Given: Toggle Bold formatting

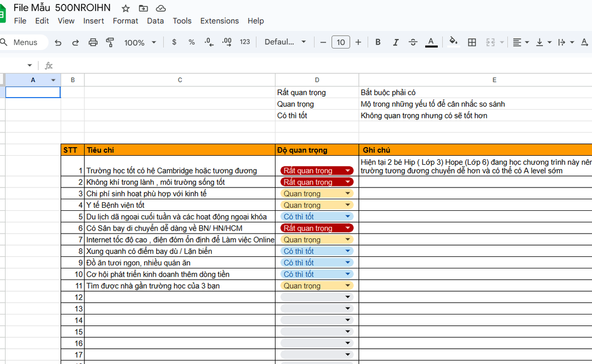Looking at the screenshot, I should click(x=378, y=42).
